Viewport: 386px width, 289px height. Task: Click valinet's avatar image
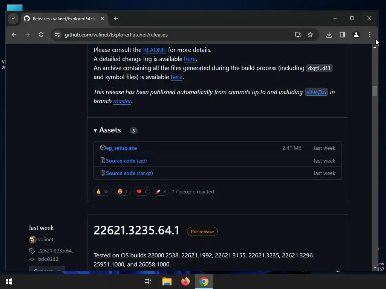click(32, 239)
